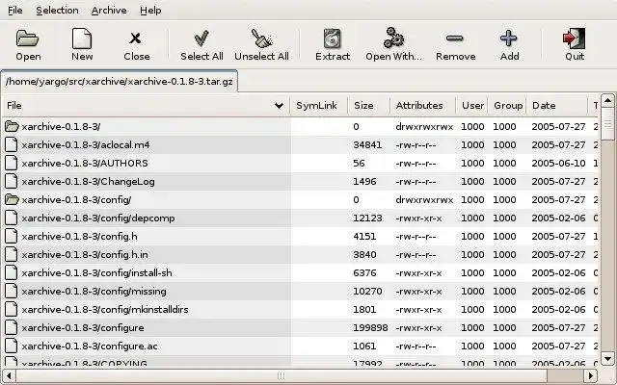The width and height of the screenshot is (617, 385).
Task: Select the xarchive-0.1.8-3.tar.gz tab
Action: click(x=120, y=81)
